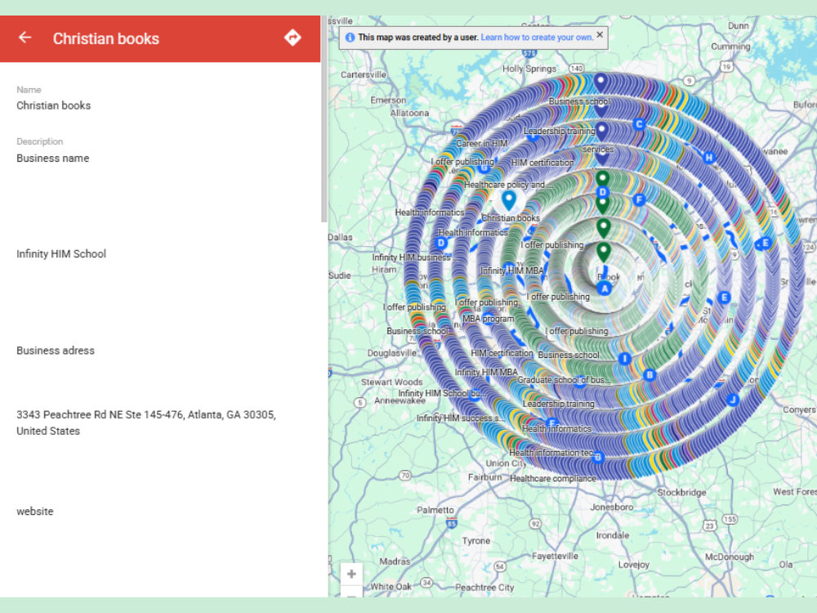Click the blue marker labeled F near top
Screen dimensions: 817x613
click(639, 199)
